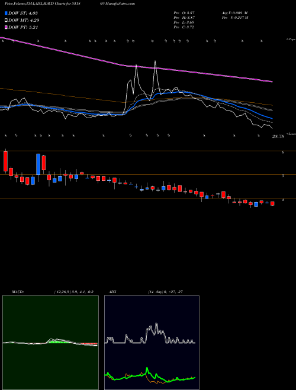This screenshot has width=296, height=390.
Task: Click the tallest white volume spike peak
Action: point(155,61)
